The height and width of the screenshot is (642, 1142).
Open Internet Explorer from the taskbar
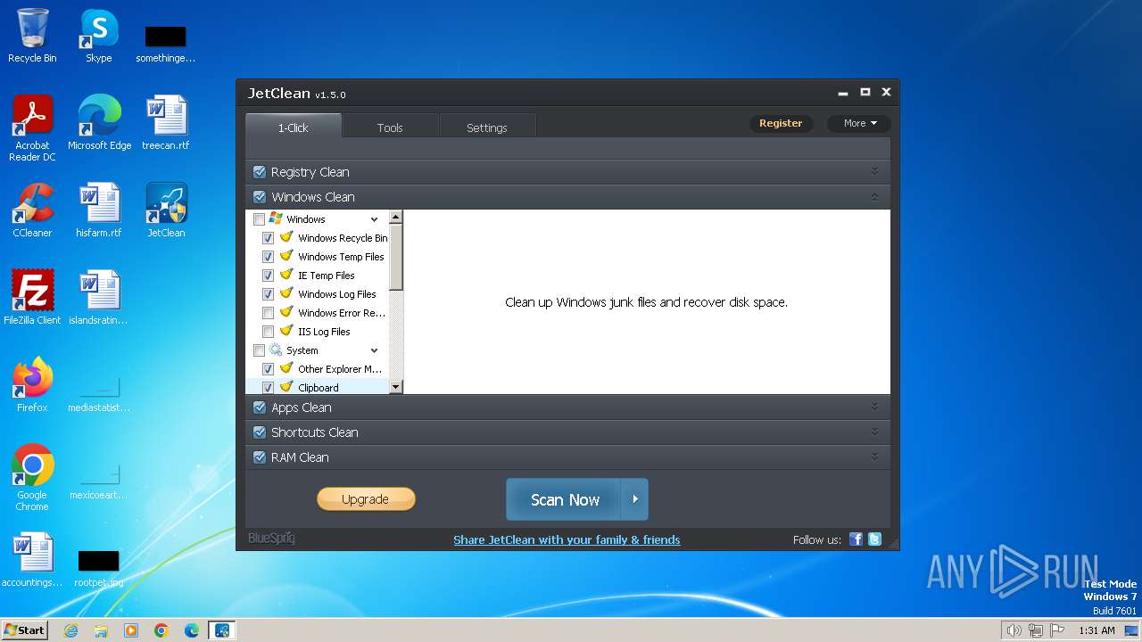point(70,630)
